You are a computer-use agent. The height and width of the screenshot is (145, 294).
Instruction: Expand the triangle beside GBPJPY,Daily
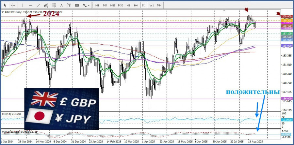tap(3, 12)
